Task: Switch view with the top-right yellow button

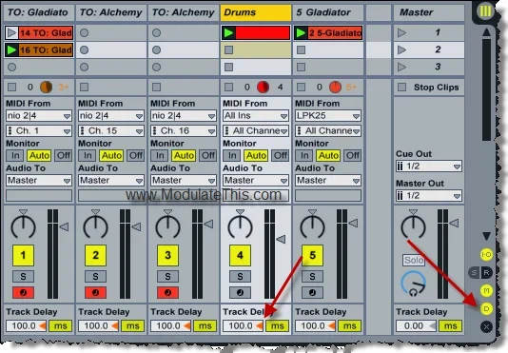Action: pyautogui.click(x=485, y=11)
